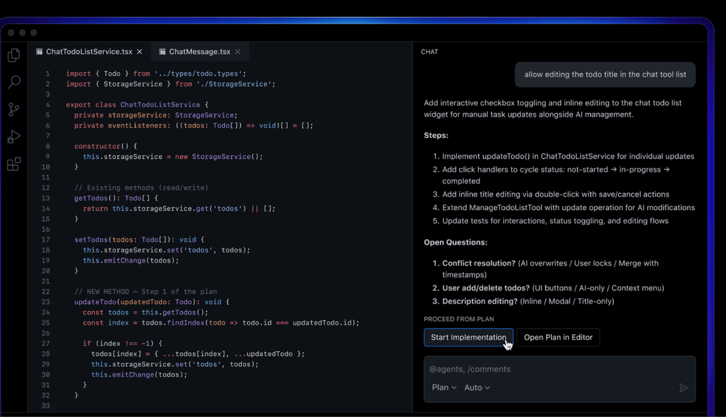Click the send message arrow in chat

683,387
